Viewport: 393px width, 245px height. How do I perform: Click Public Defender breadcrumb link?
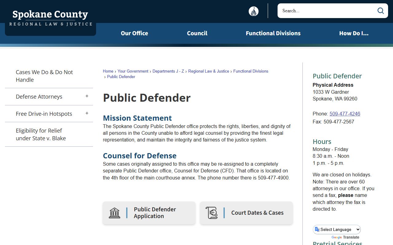pyautogui.click(x=121, y=77)
